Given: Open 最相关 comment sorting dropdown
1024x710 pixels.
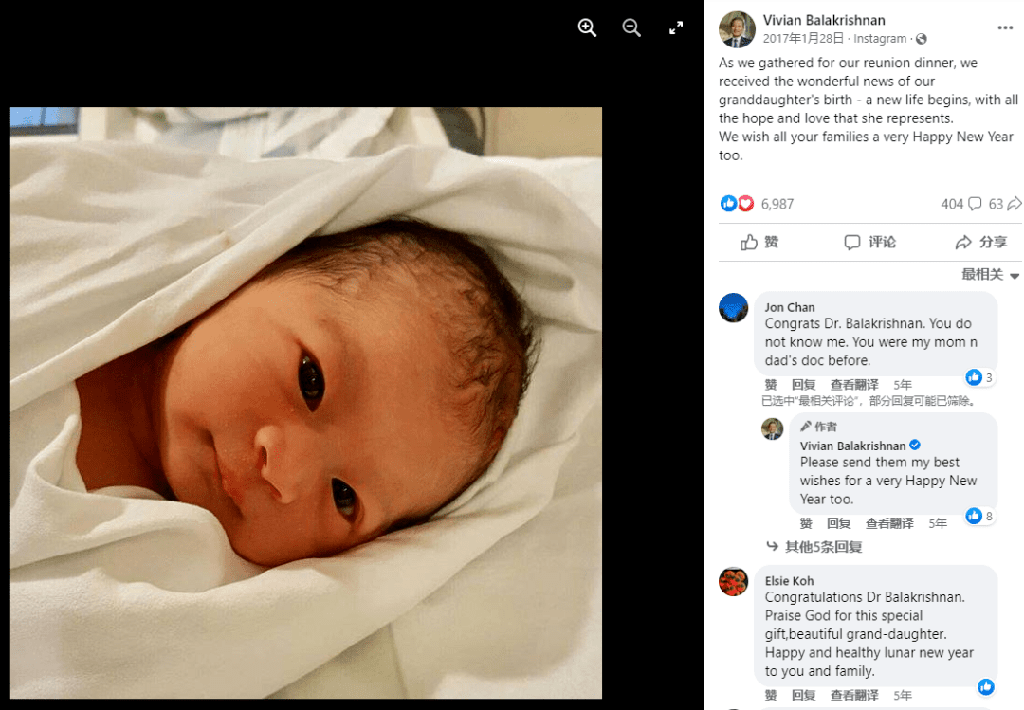Looking at the screenshot, I should pyautogui.click(x=990, y=274).
